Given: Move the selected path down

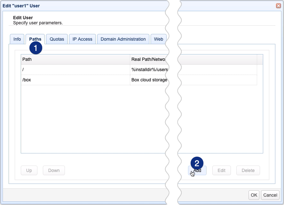Looking at the screenshot, I should (x=53, y=170).
